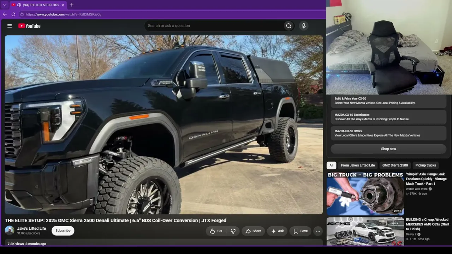Open the Build & Price Your CX-50 ad link
452x254 pixels.
click(388, 101)
